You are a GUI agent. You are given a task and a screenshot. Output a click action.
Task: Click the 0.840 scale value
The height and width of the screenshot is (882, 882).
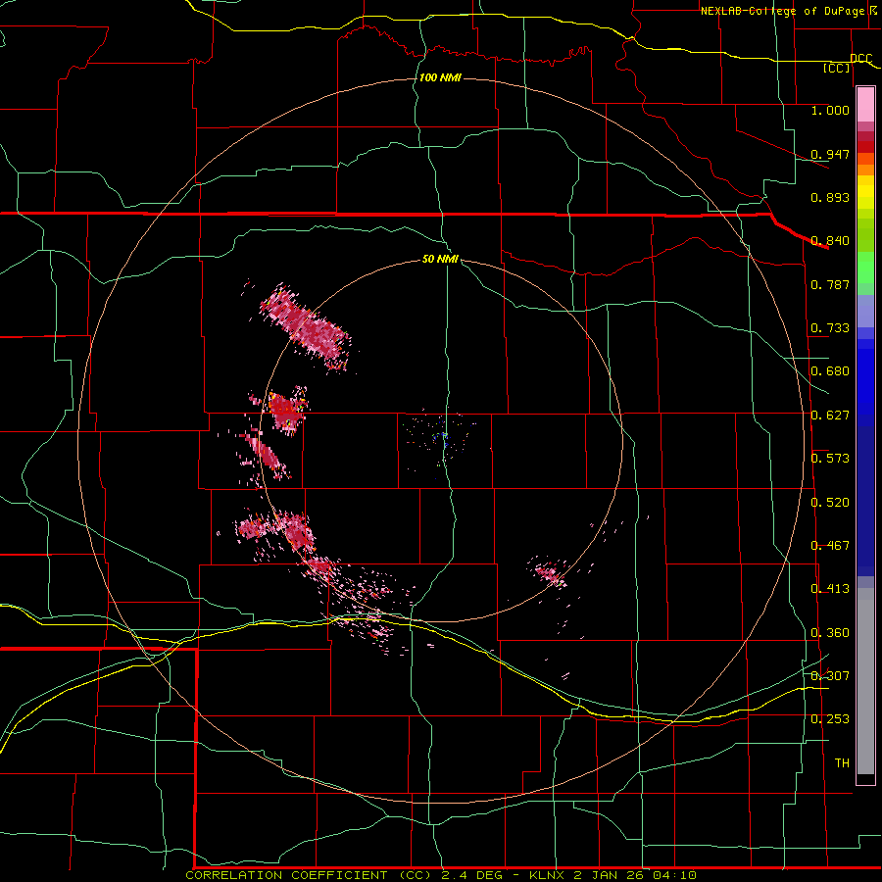[x=830, y=241]
